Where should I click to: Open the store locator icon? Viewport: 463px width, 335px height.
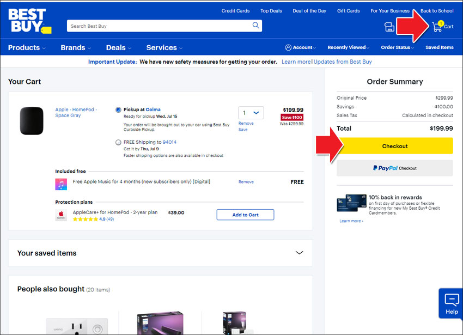pos(389,27)
